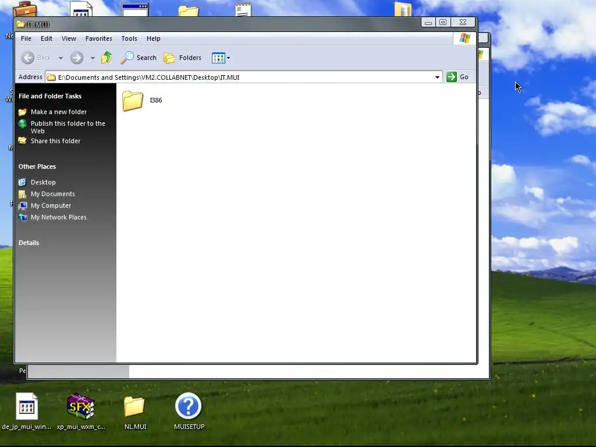The height and width of the screenshot is (447, 596).
Task: Click the Desktop icon in Other Places
Action: tap(23, 182)
